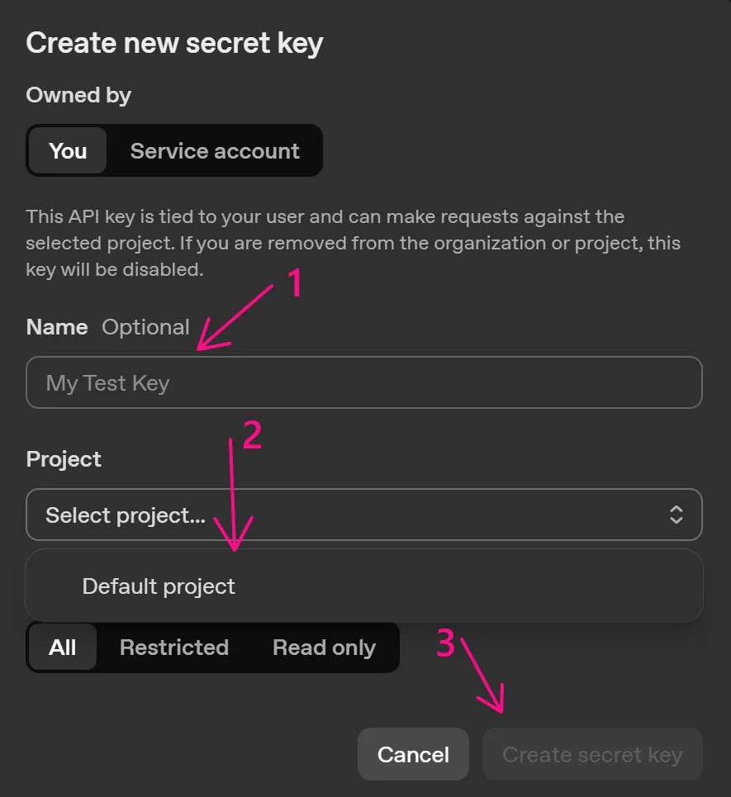Click the pink number 2 annotation

[251, 435]
